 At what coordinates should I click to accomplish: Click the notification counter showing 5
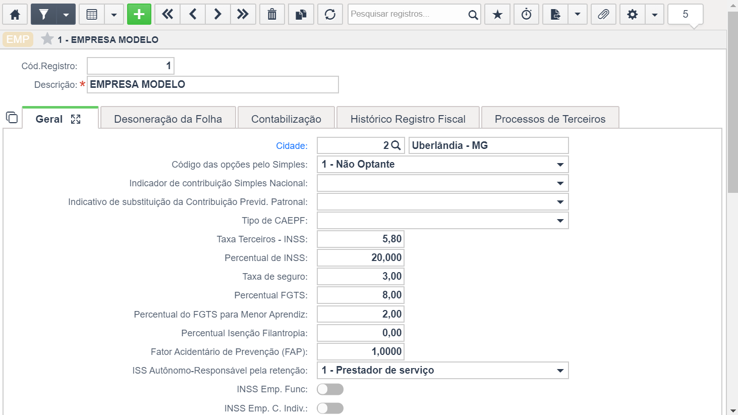pos(686,15)
